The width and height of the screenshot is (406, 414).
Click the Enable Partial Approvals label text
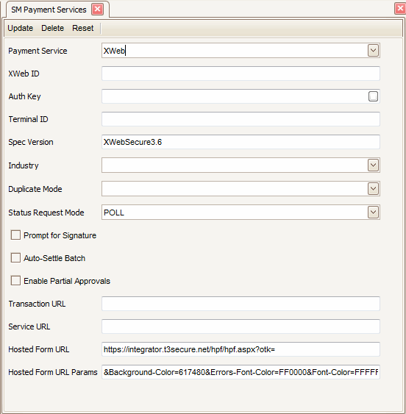tap(67, 281)
